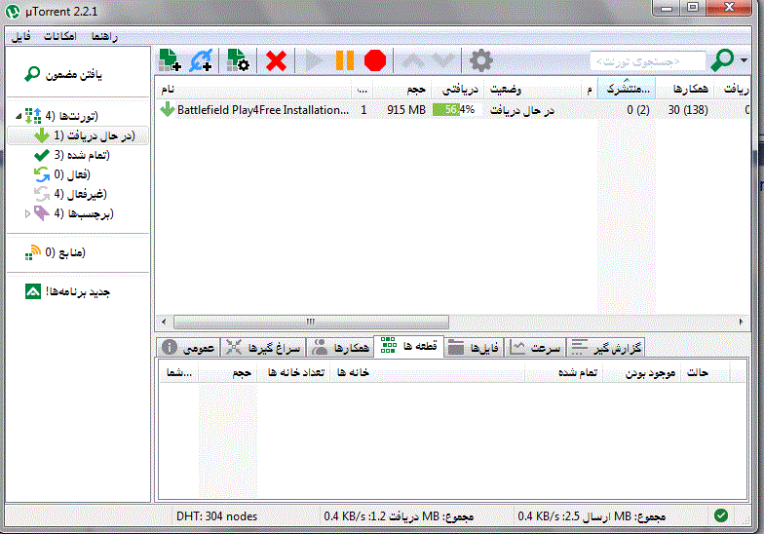
Task: Click the green search magnifier icon
Action: [722, 60]
